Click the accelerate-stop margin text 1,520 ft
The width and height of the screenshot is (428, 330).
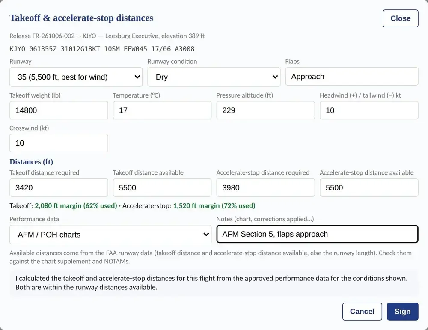pos(214,205)
